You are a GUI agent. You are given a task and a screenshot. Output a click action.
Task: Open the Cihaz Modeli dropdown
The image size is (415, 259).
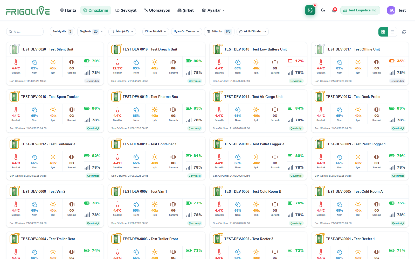click(x=156, y=32)
